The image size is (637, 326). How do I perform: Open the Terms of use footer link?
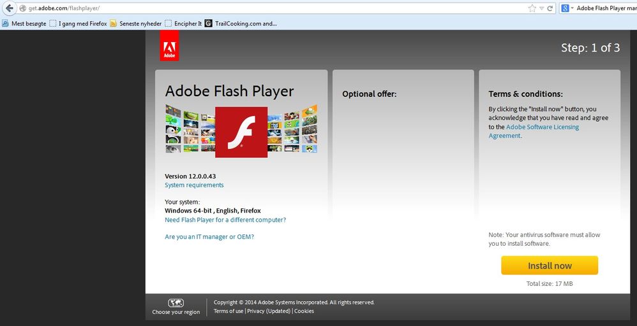click(x=229, y=311)
